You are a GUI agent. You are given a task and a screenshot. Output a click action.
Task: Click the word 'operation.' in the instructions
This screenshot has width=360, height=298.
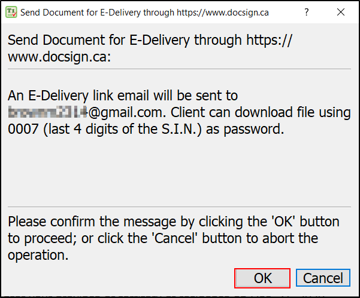[x=38, y=255]
